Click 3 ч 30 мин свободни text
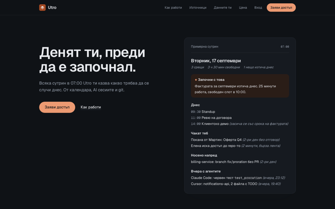The image size is (335, 209). (224, 67)
